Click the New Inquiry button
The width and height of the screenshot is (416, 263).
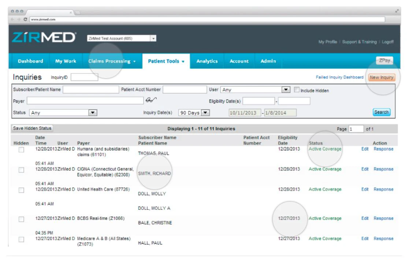[382, 77]
